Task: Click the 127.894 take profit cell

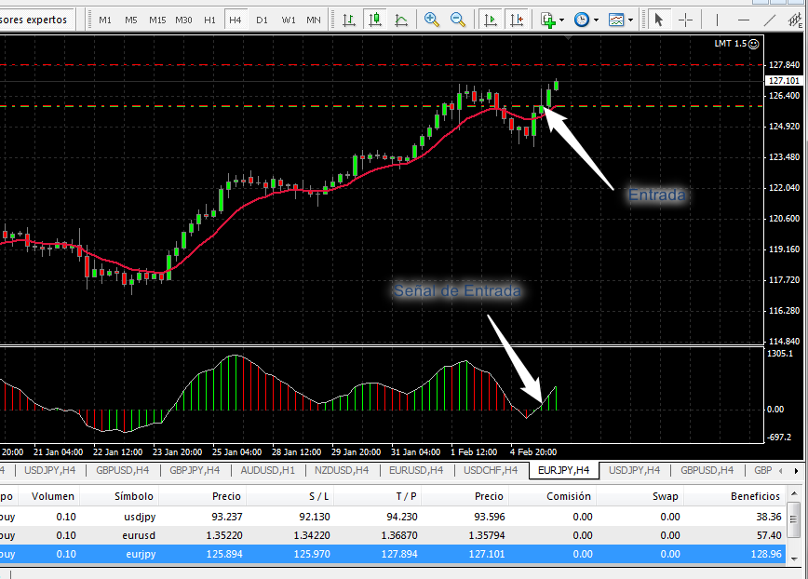Action: point(399,554)
